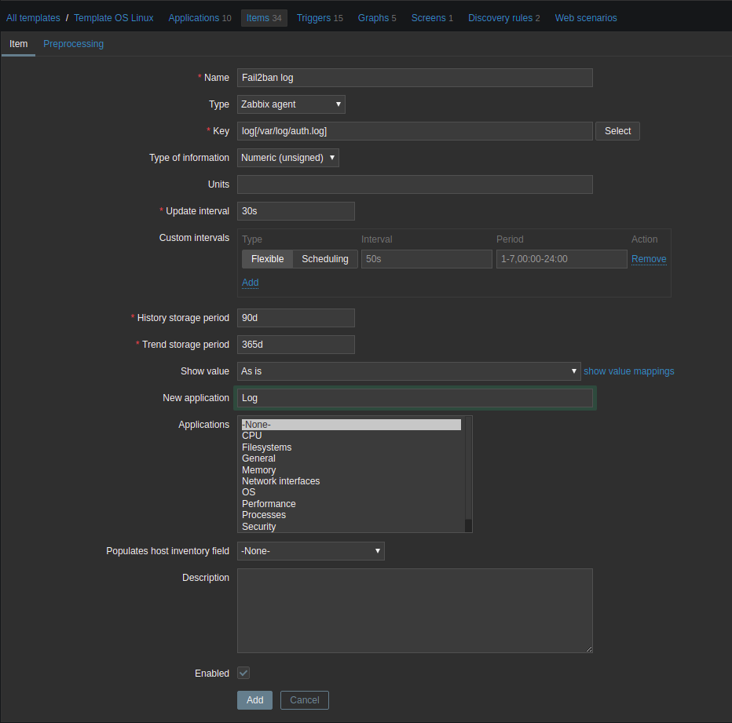Image resolution: width=732 pixels, height=723 pixels.
Task: Open the show value mappings link
Action: pyautogui.click(x=628, y=371)
